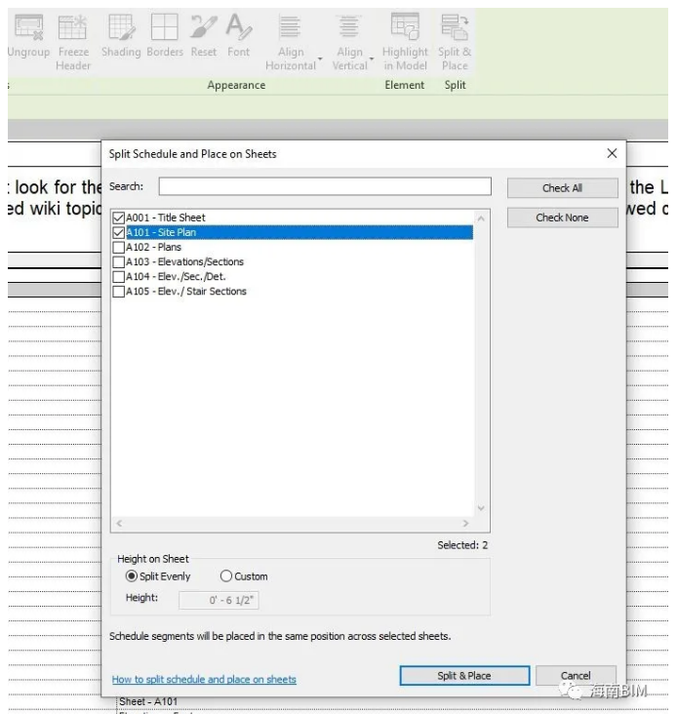
Task: Expand the Align Horizontal dropdown arrow
Action: (320, 59)
